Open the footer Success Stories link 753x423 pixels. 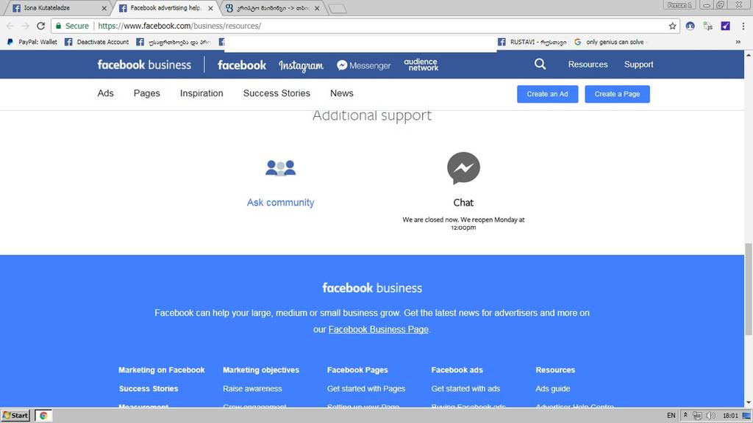coord(149,388)
